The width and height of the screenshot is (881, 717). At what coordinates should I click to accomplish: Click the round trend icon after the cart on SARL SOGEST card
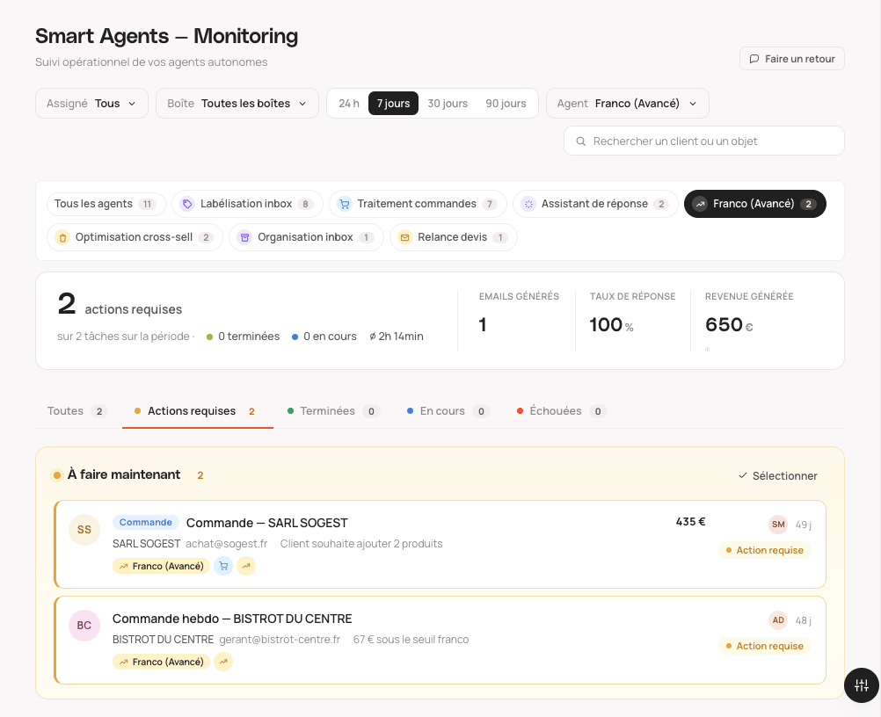(246, 566)
